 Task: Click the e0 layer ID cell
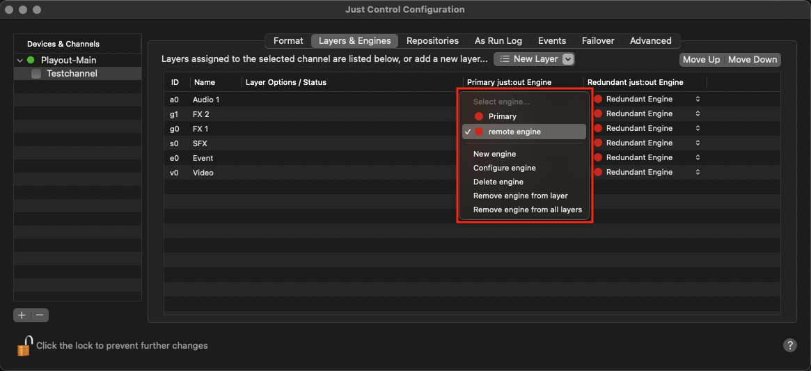[x=174, y=158]
